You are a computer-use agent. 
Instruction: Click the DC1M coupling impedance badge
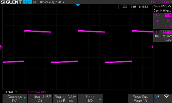pos(167,32)
